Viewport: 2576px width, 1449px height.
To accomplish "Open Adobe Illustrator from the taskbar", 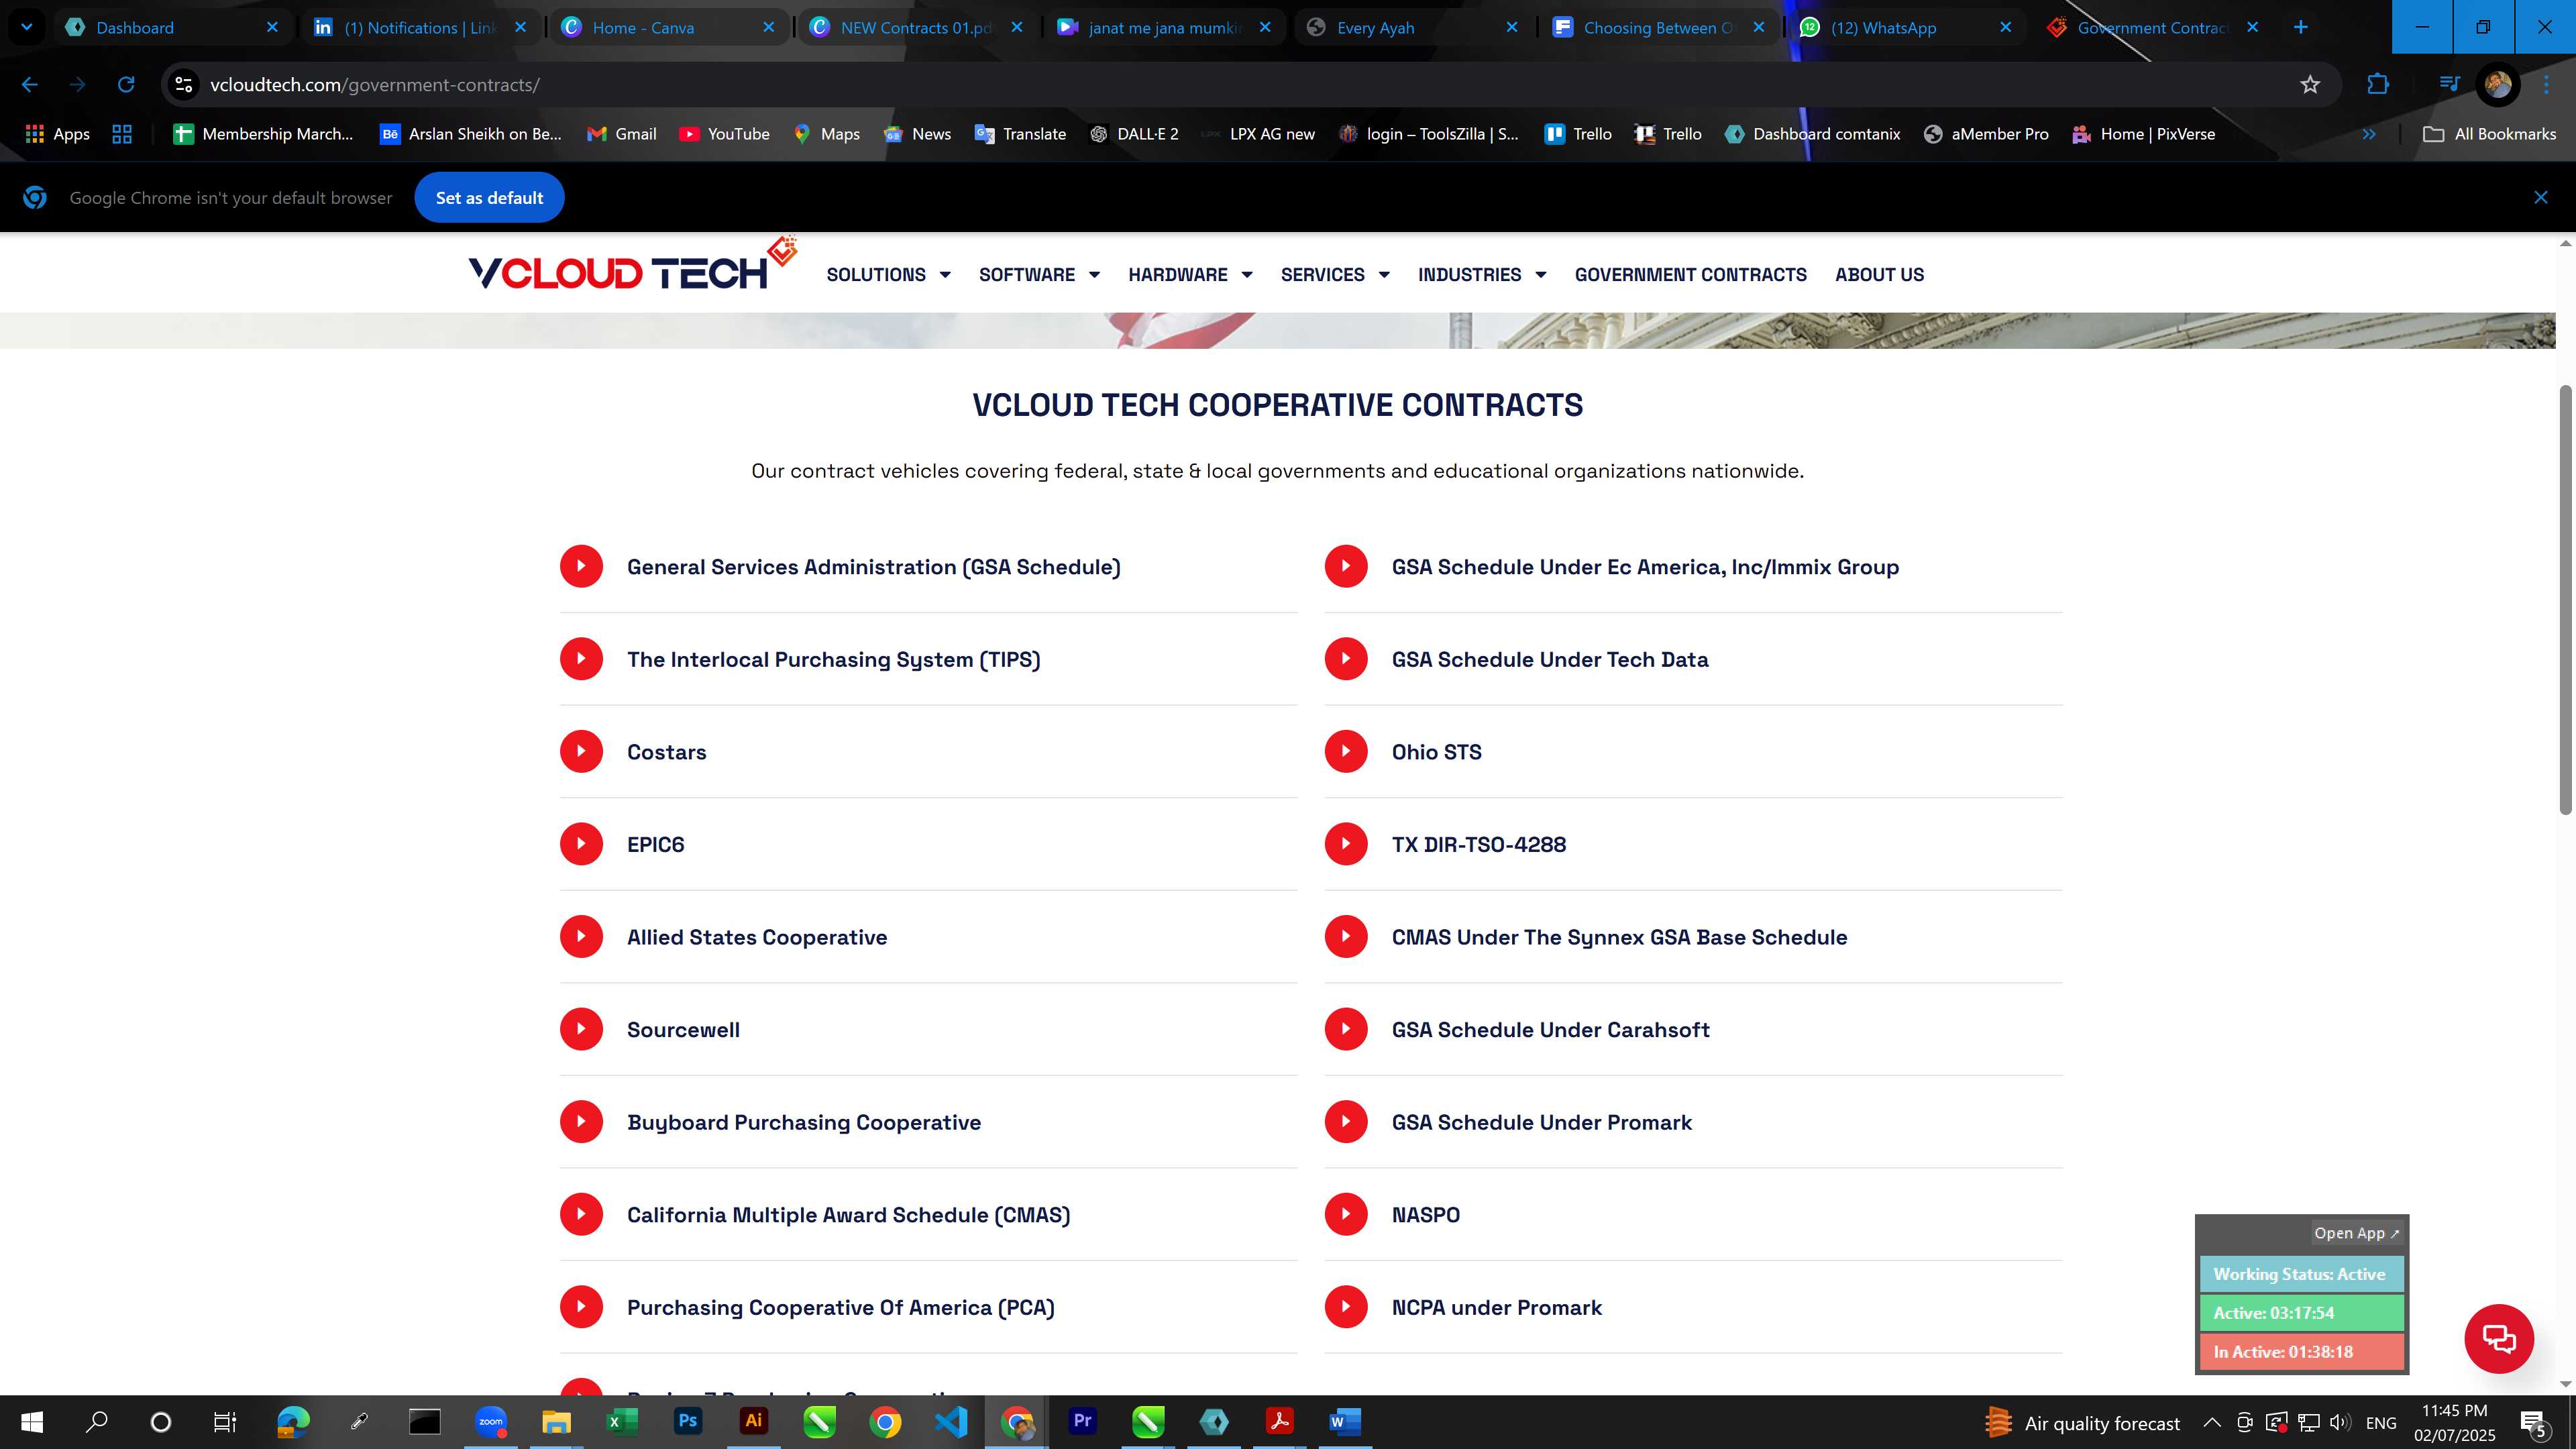I will [753, 1422].
